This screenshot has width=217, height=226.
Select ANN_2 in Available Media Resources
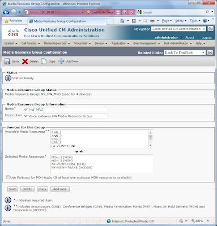pos(57,132)
